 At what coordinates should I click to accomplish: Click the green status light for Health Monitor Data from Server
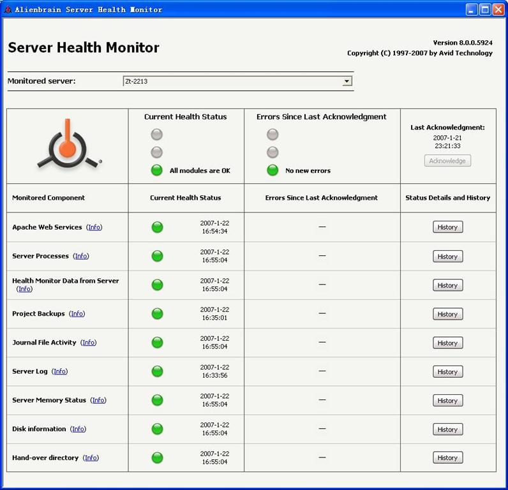click(x=158, y=285)
